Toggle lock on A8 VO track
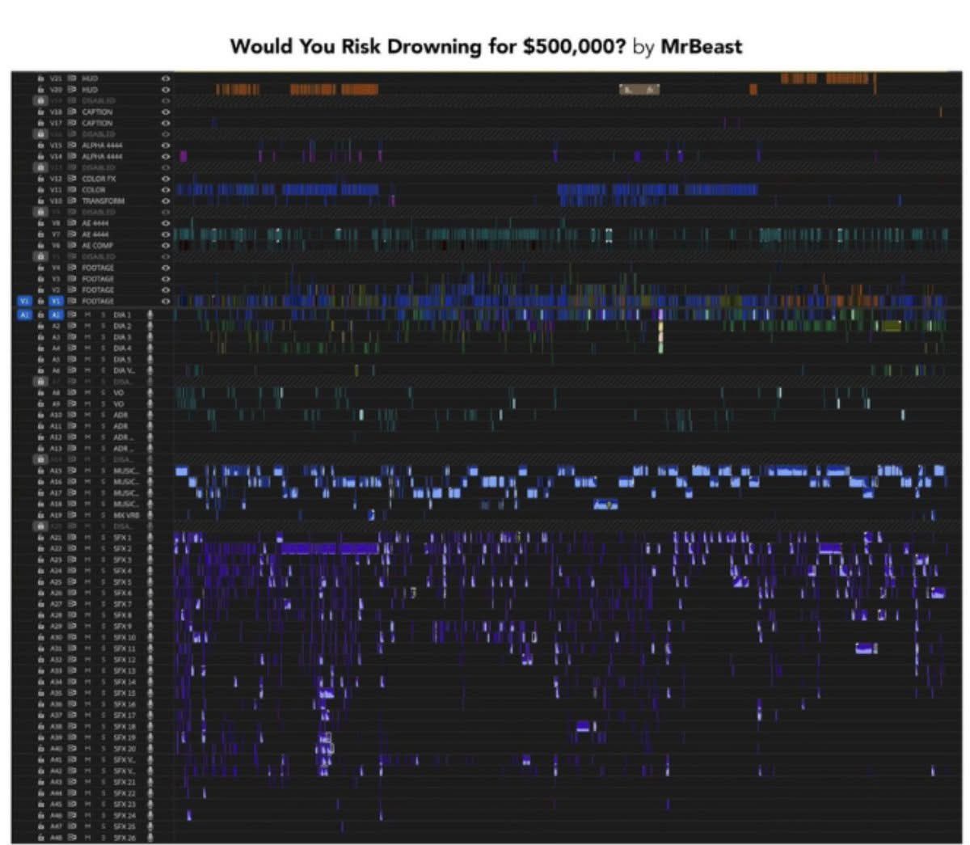Viewport: 970px width, 845px height. click(x=40, y=392)
